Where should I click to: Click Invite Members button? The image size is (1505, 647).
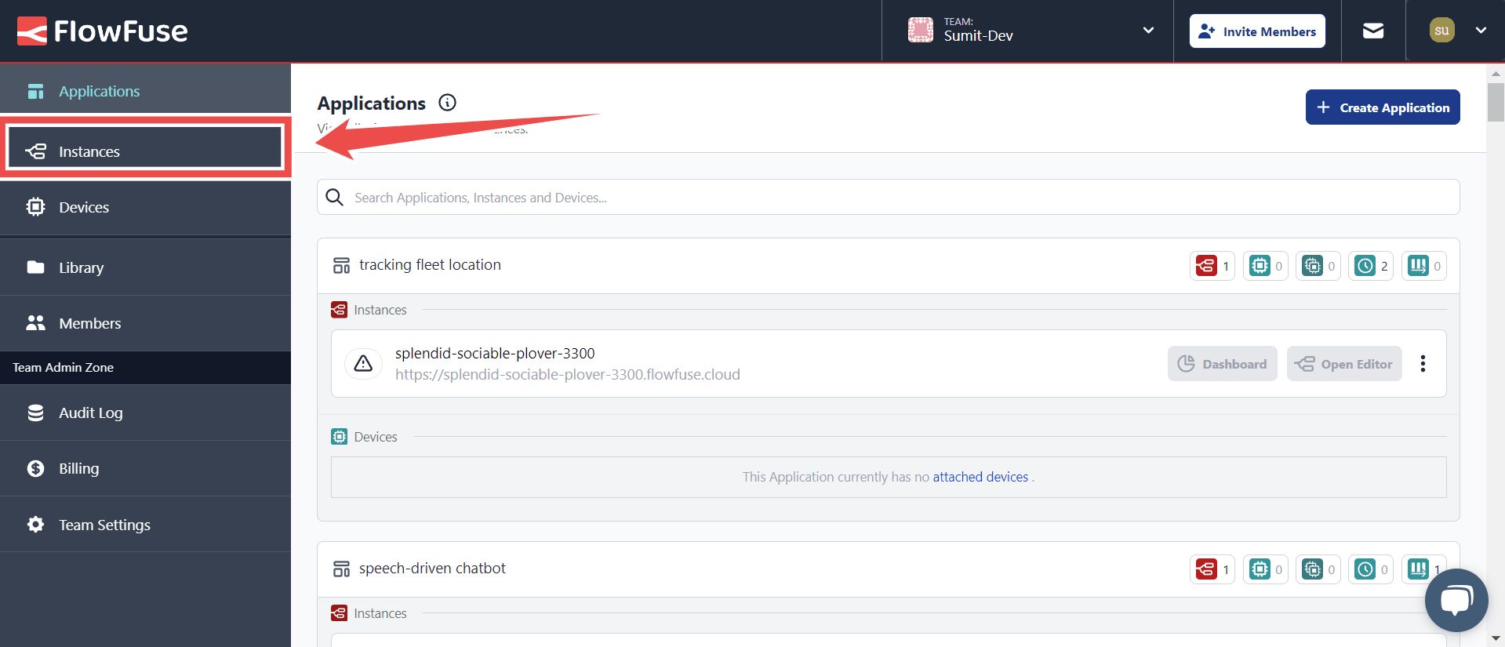pyautogui.click(x=1257, y=31)
